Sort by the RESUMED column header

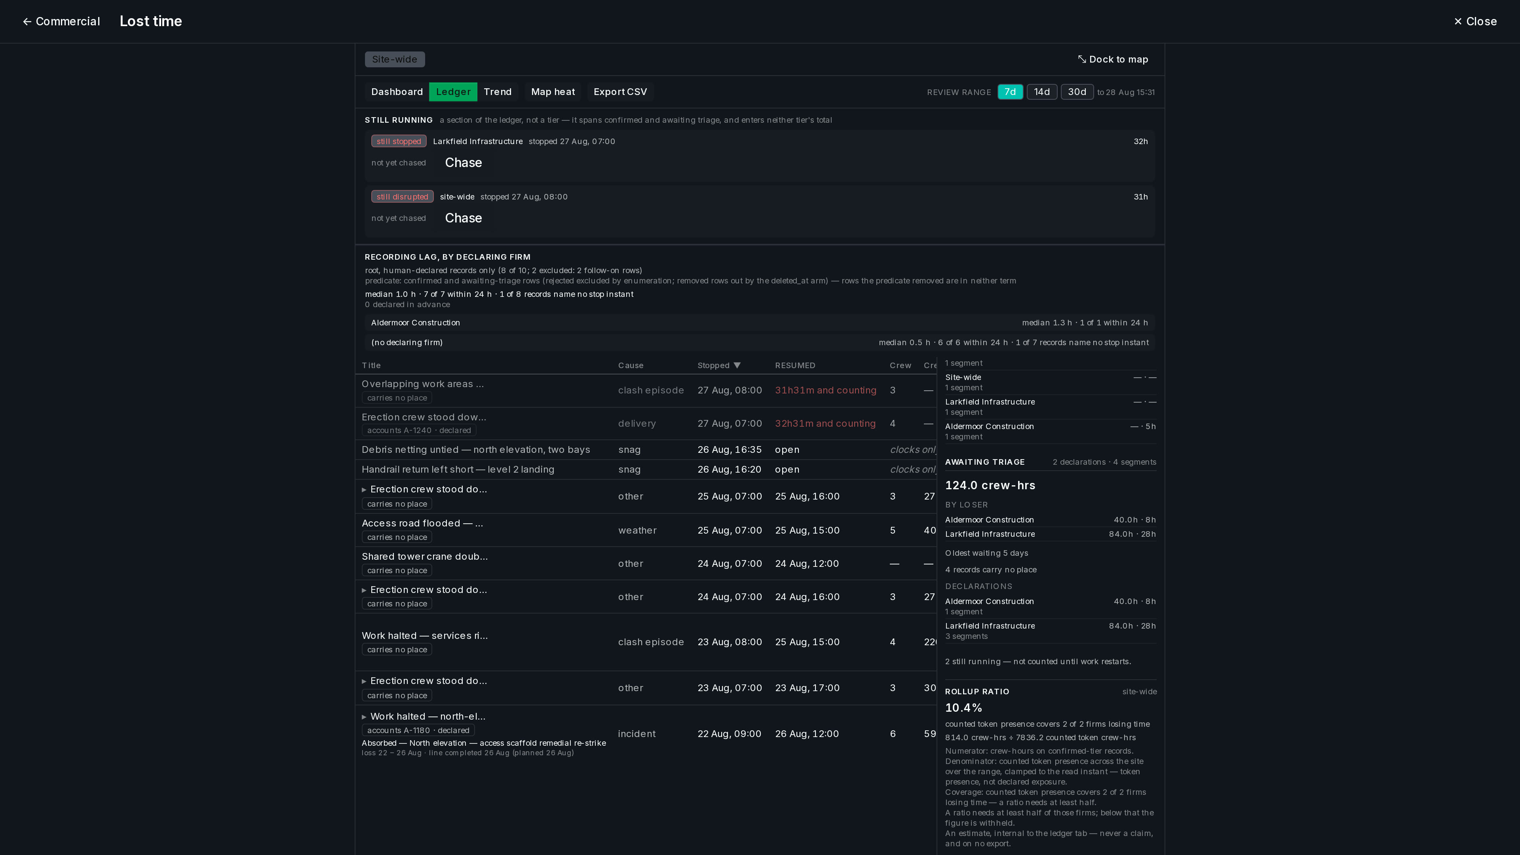[795, 365]
